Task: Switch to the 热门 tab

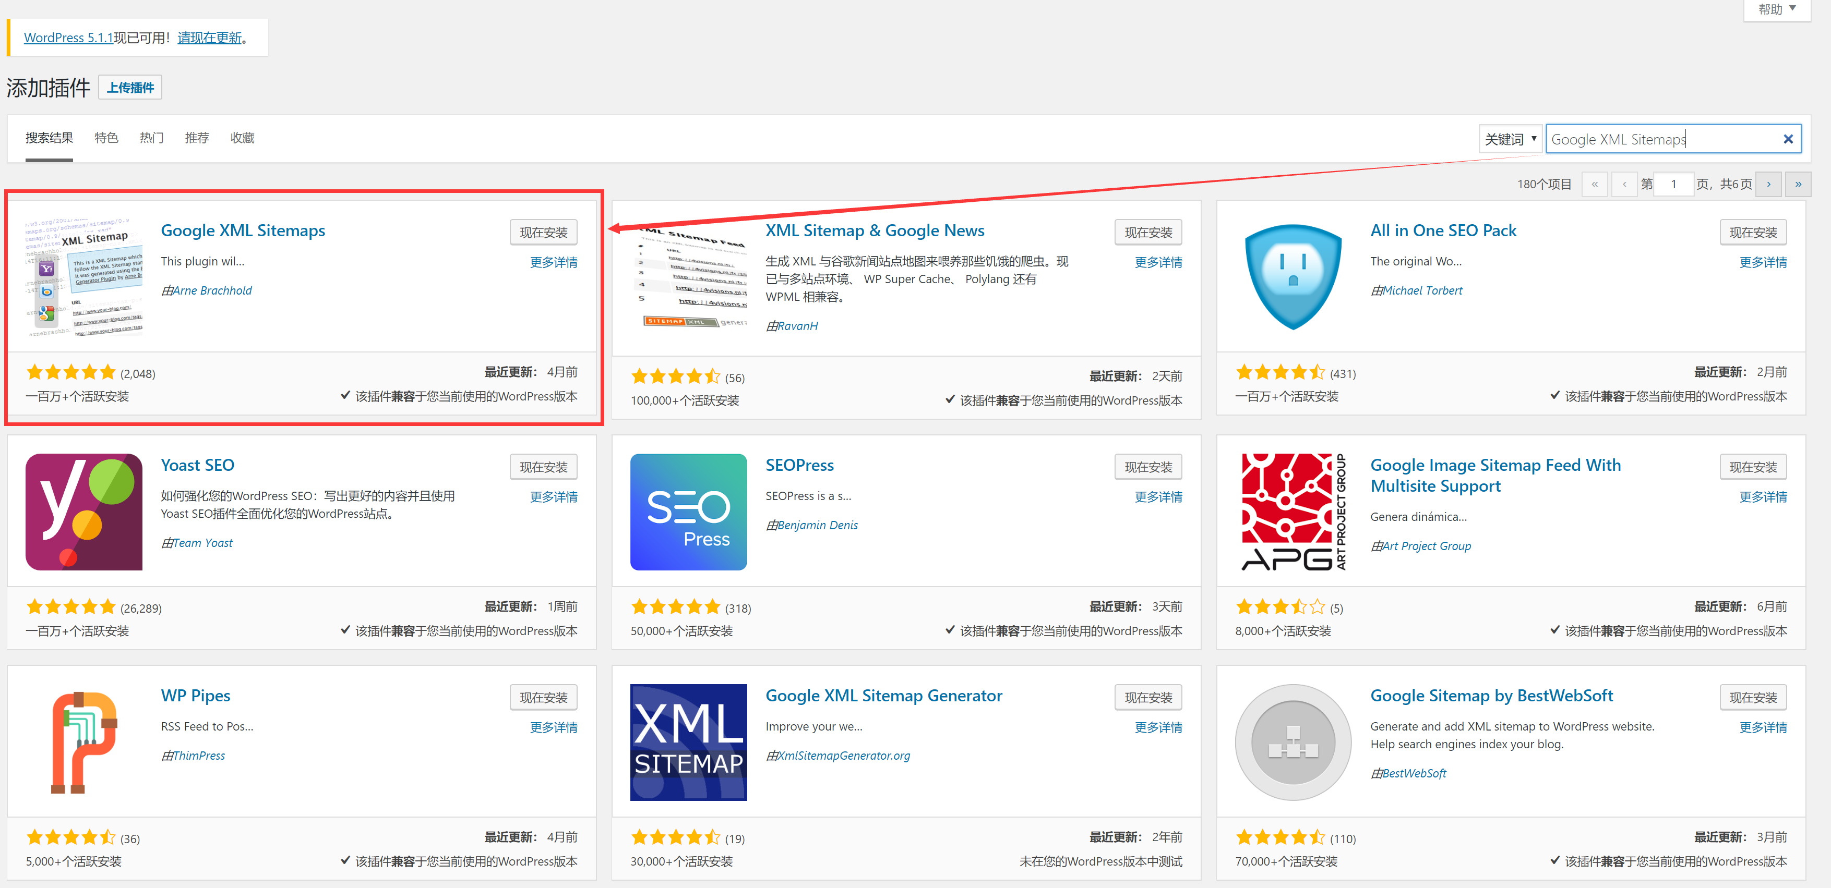Action: pyautogui.click(x=151, y=138)
